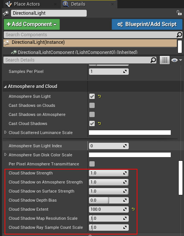Click the Search Details magnifier icon
The image size is (184, 236).
pyautogui.click(x=153, y=60)
